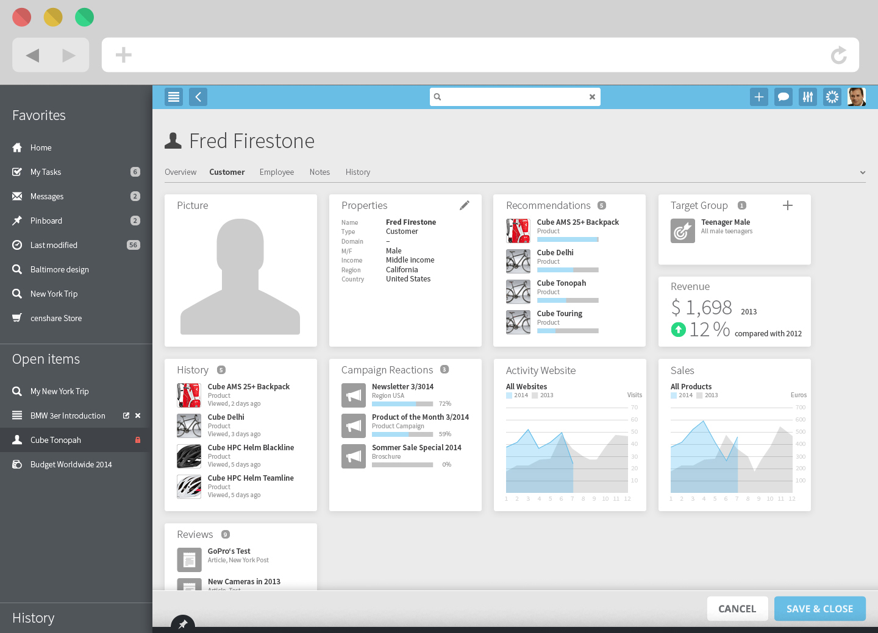This screenshot has width=878, height=633.
Task: Open Cube AMS 25+ Backpack recommendation
Action: click(x=577, y=222)
